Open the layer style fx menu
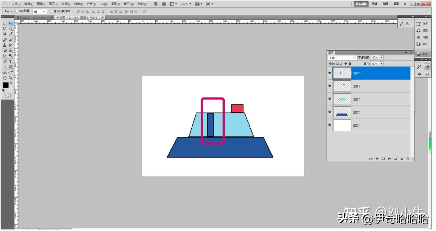Viewport: 436px width, 231px height. pyautogui.click(x=377, y=159)
